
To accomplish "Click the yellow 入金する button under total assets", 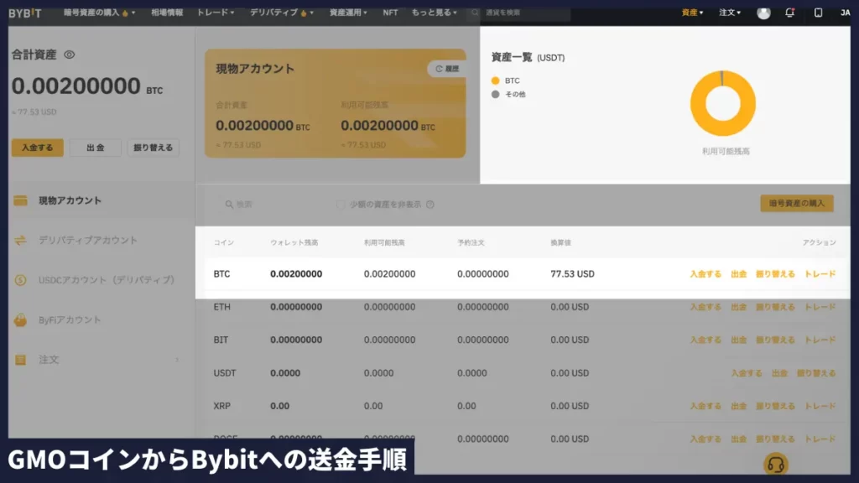I will click(x=37, y=148).
